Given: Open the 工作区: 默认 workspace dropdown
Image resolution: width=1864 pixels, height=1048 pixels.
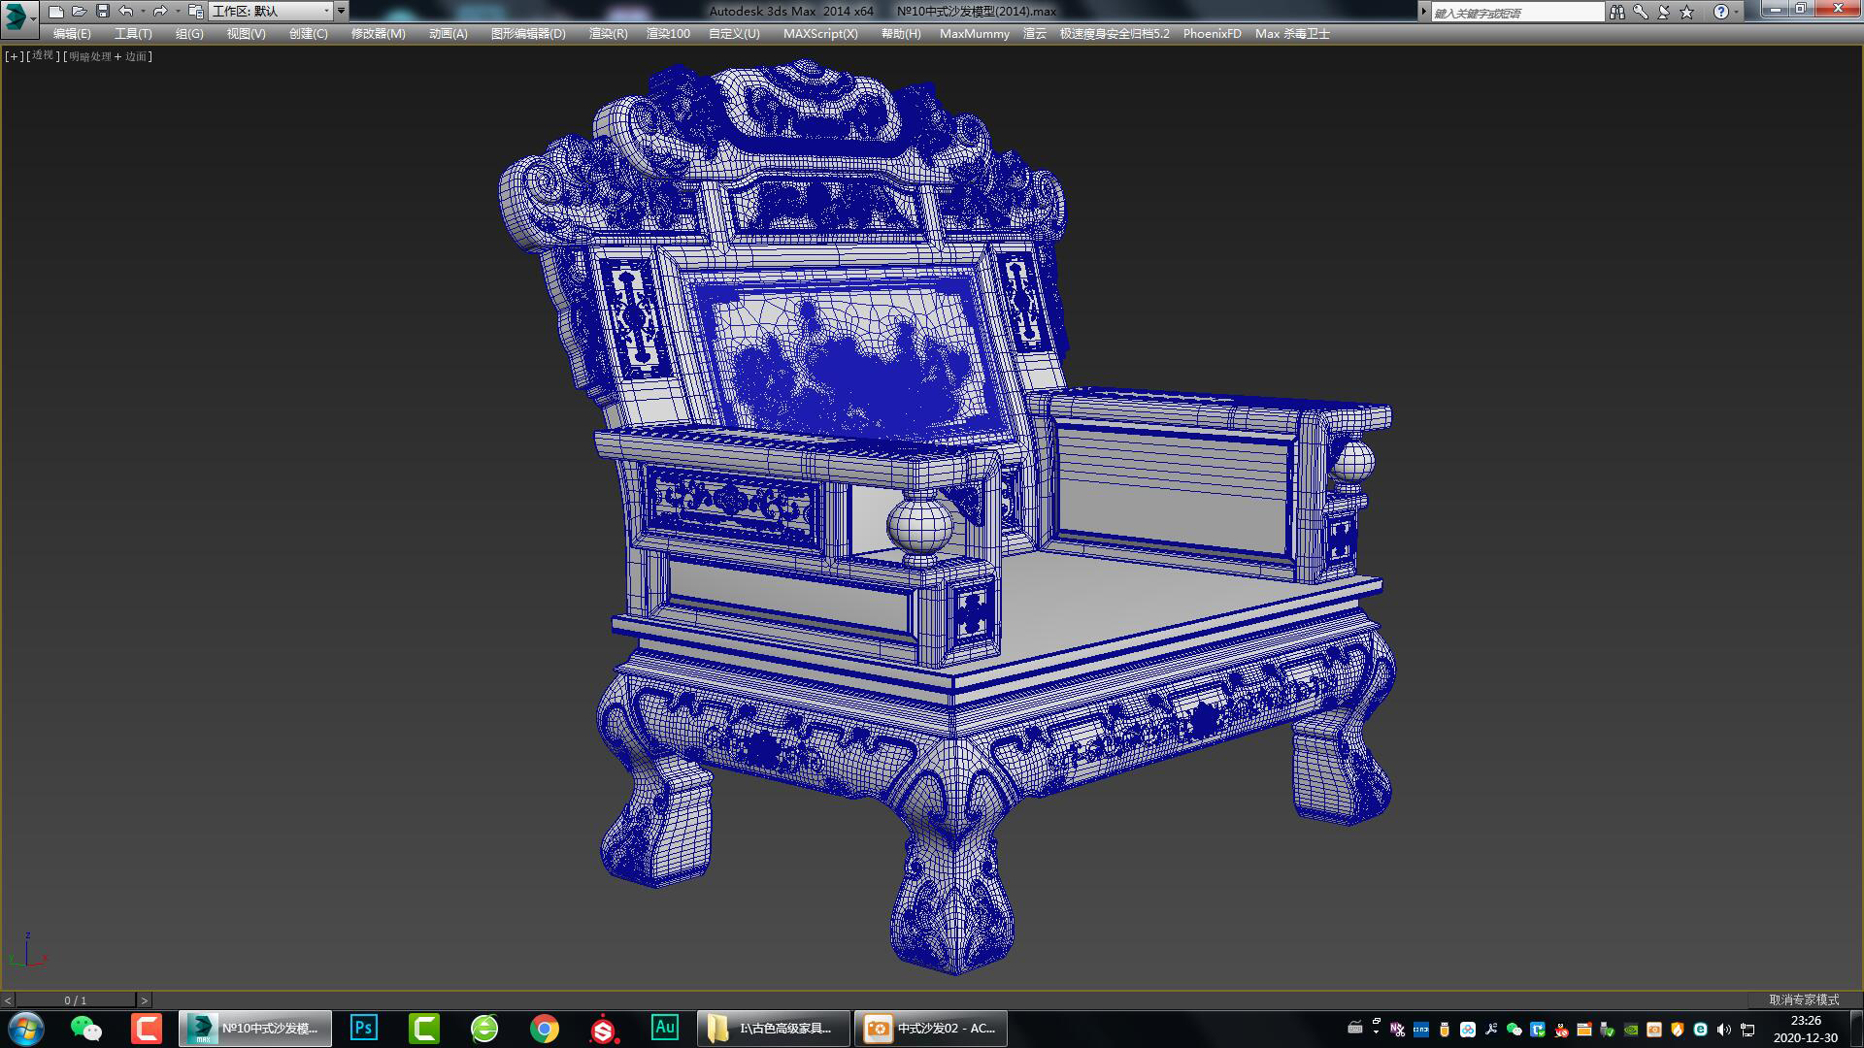Looking at the screenshot, I should (272, 11).
